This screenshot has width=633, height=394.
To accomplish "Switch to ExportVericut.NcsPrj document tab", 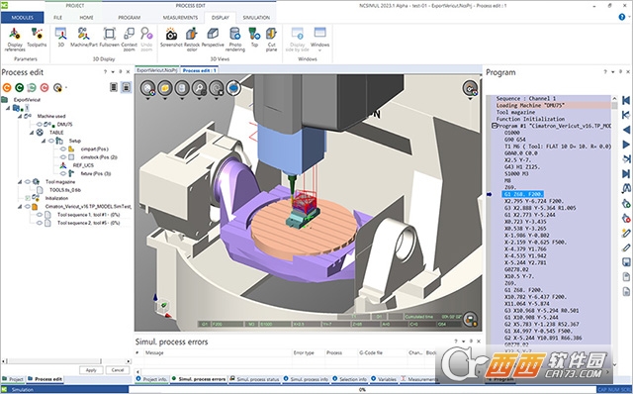I will (156, 70).
